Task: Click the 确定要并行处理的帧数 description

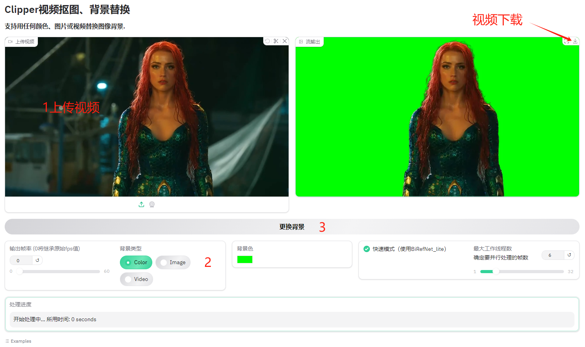Action: click(x=501, y=258)
